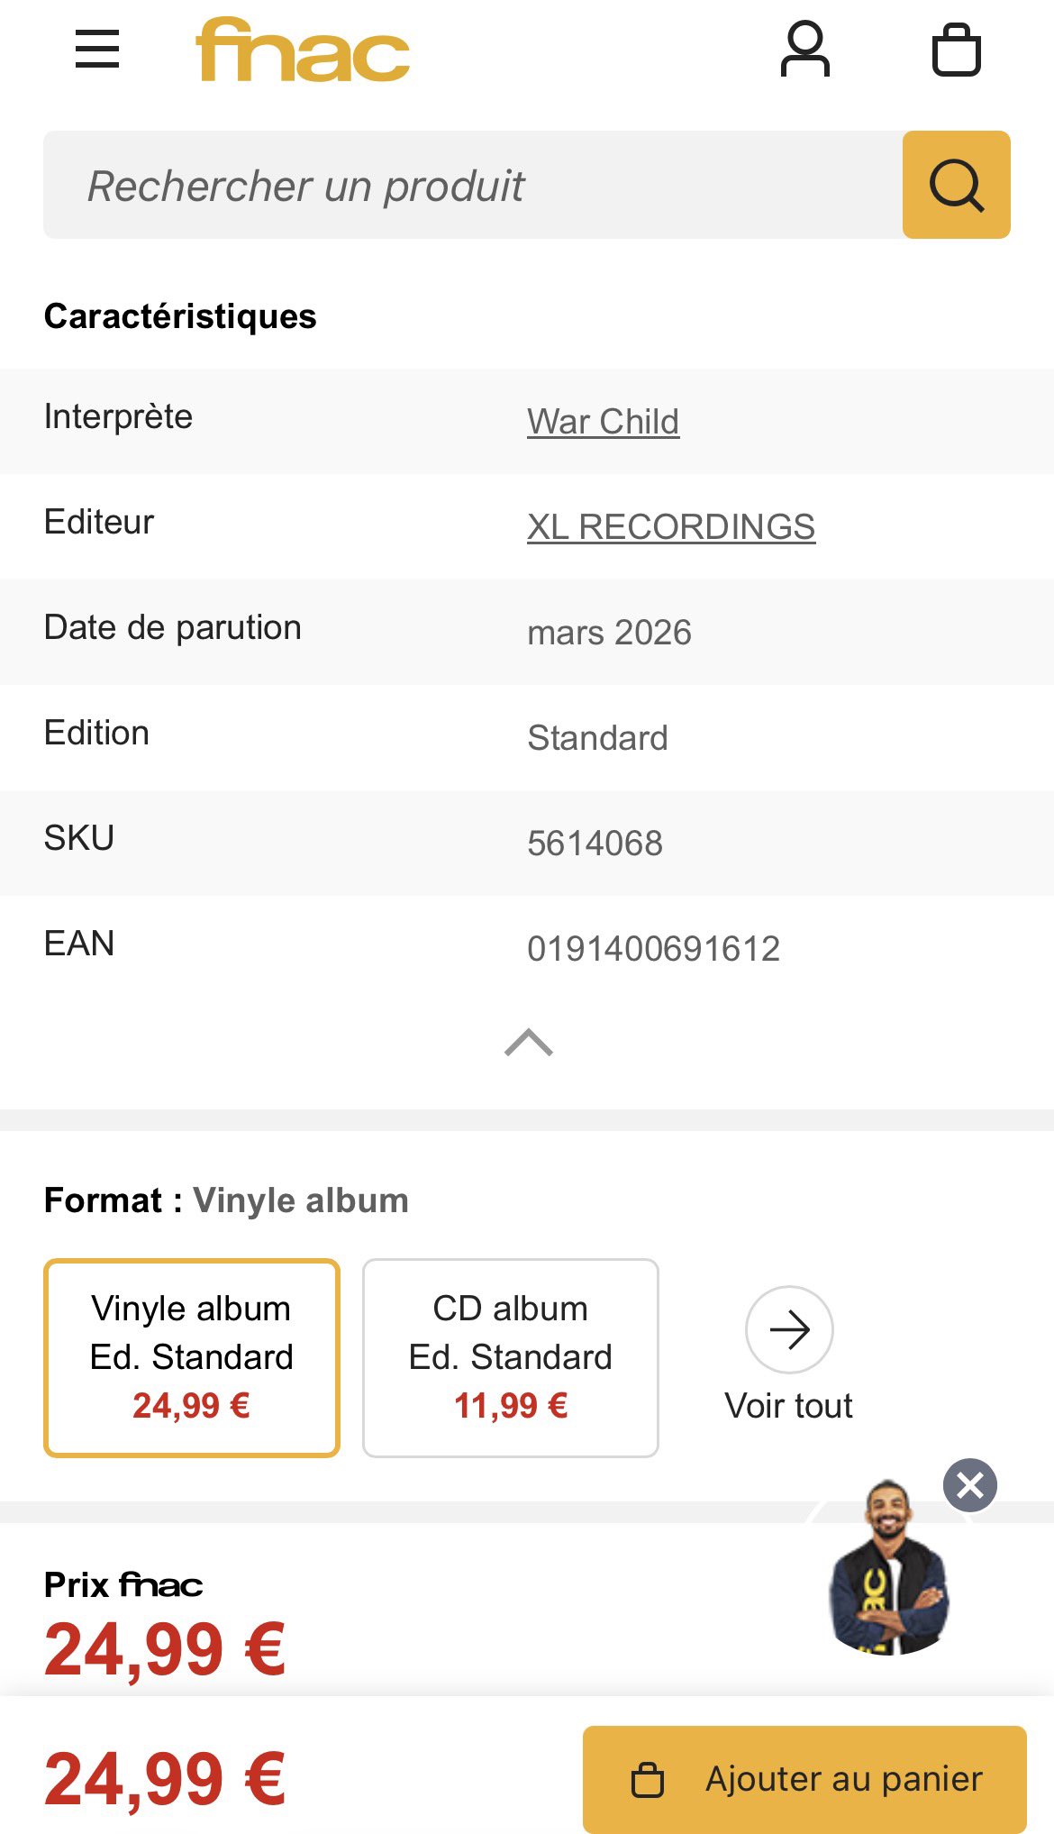Open the XL RECORDINGS publisher link
The image size is (1054, 1834).
[x=671, y=527]
